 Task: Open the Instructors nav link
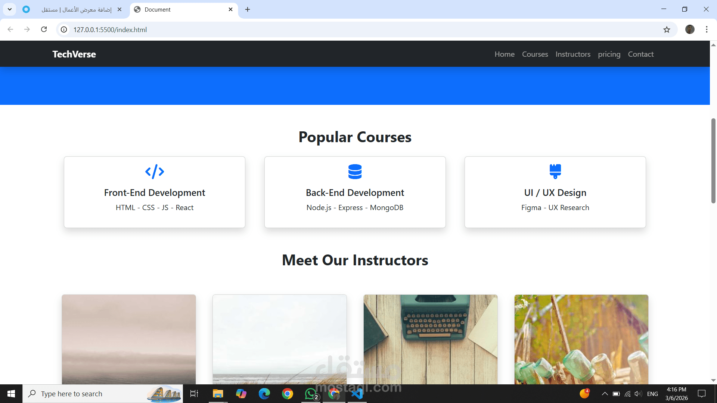coord(573,54)
